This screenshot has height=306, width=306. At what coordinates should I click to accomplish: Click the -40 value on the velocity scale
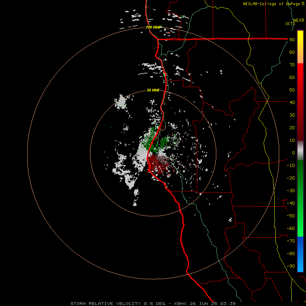(x=291, y=203)
